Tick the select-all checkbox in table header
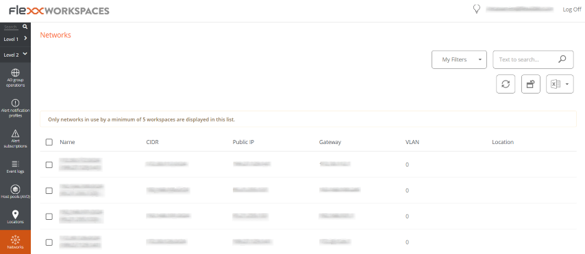Screen dimensions: 585x254 pyautogui.click(x=49, y=142)
